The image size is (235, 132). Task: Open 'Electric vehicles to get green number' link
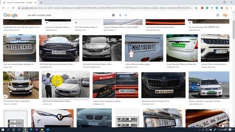(x=206, y=101)
